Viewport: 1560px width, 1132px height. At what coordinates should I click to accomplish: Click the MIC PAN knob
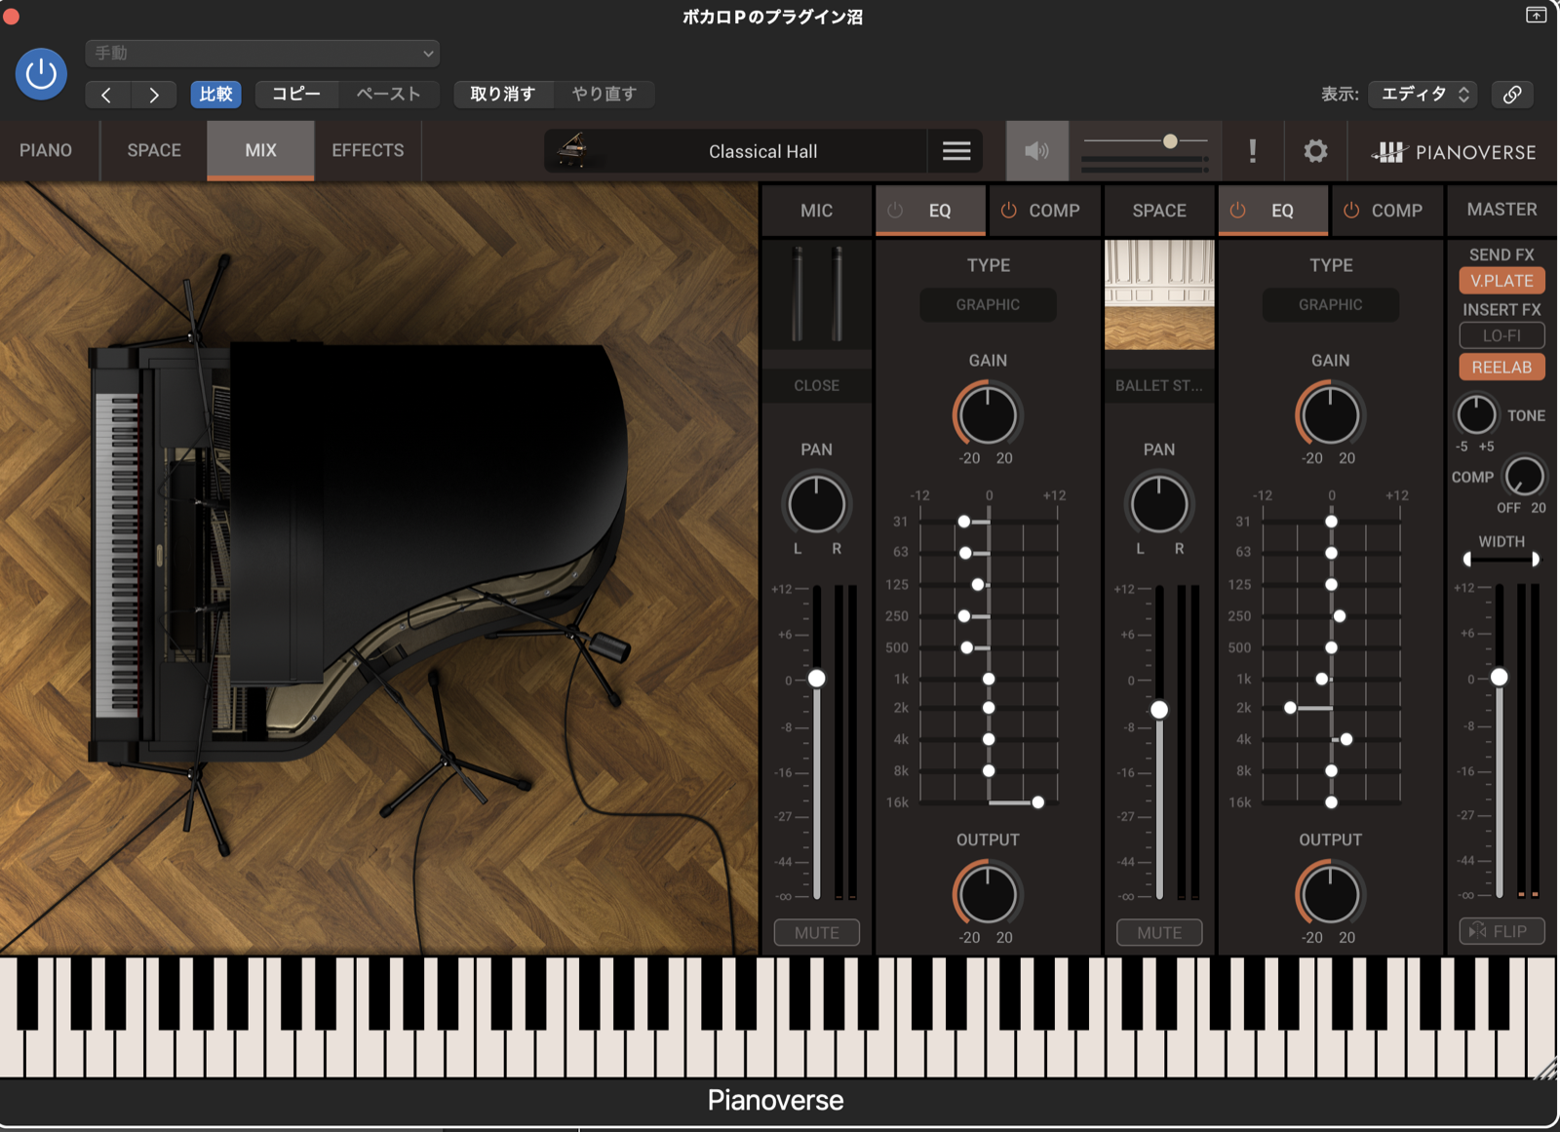[x=817, y=504]
